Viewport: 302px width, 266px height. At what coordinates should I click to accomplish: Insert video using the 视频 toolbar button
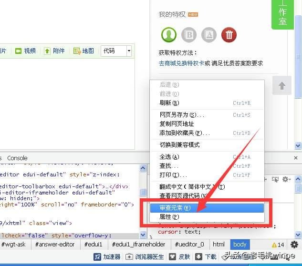pyautogui.click(x=25, y=51)
